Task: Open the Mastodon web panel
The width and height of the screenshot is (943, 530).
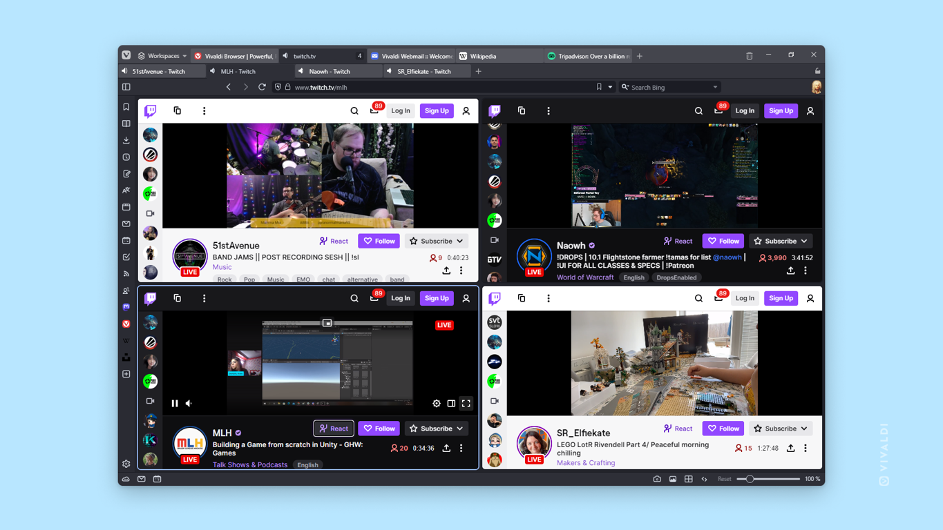Action: tap(126, 307)
